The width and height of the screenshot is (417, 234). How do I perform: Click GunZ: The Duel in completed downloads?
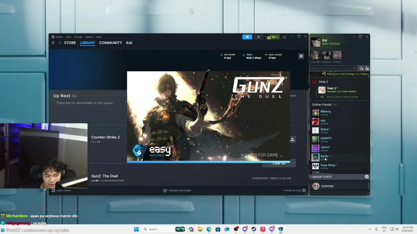tap(105, 176)
